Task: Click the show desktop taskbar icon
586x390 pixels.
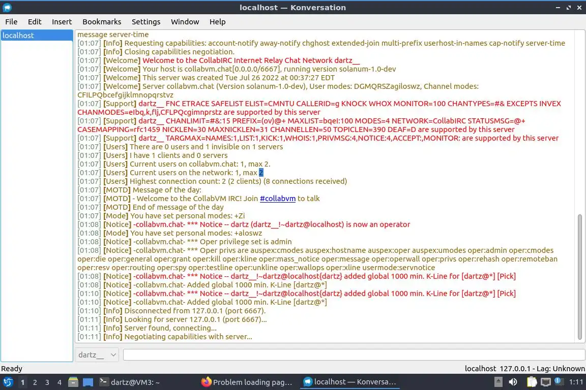Action: click(88, 382)
